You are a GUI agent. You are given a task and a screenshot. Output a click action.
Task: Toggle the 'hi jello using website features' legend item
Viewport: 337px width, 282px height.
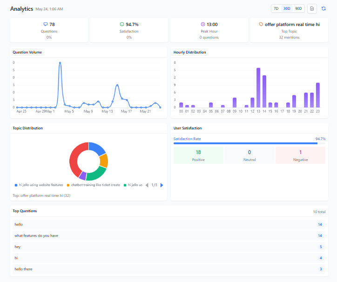[39, 185]
